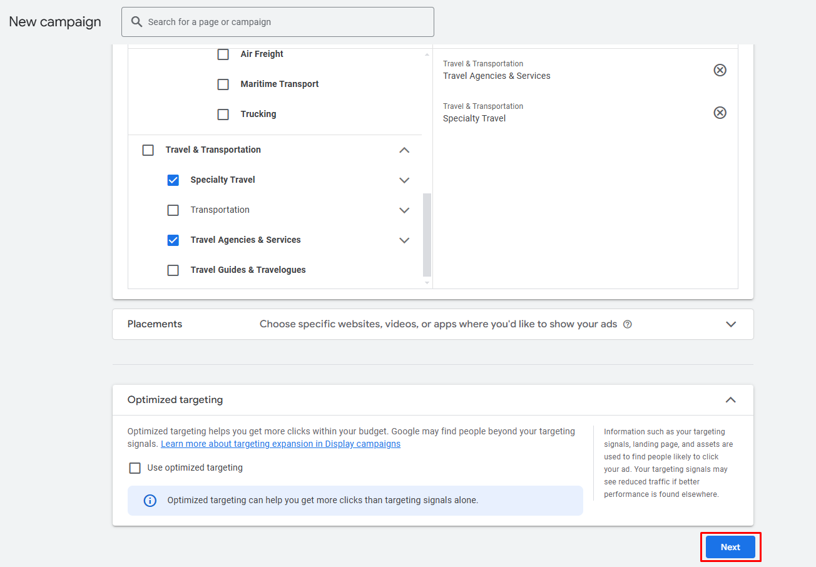
Task: Click the search magnifier icon
Action: [136, 22]
